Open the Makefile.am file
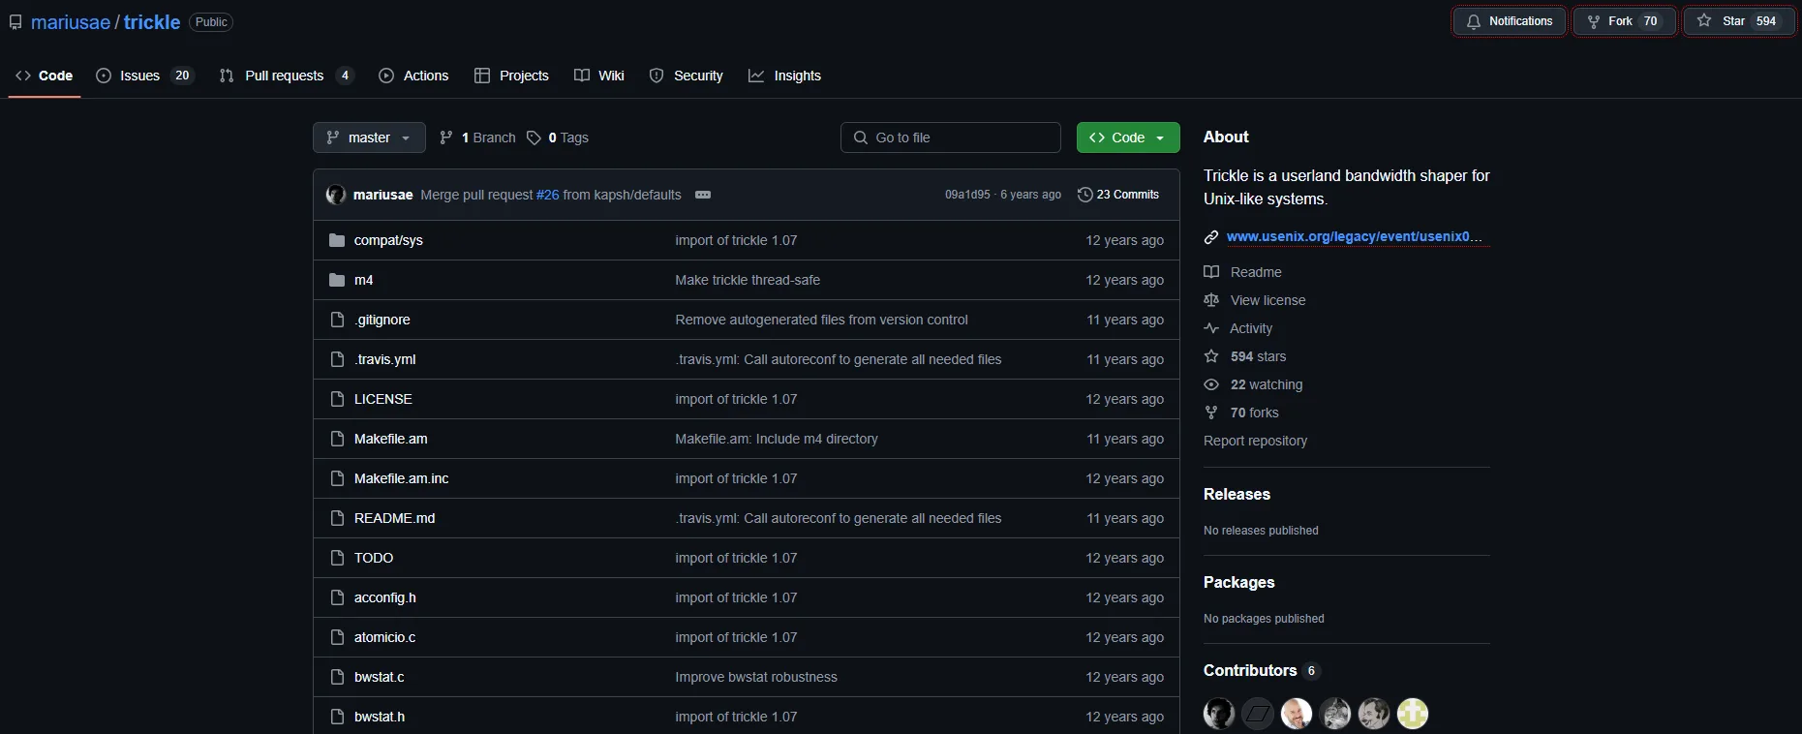 click(391, 439)
